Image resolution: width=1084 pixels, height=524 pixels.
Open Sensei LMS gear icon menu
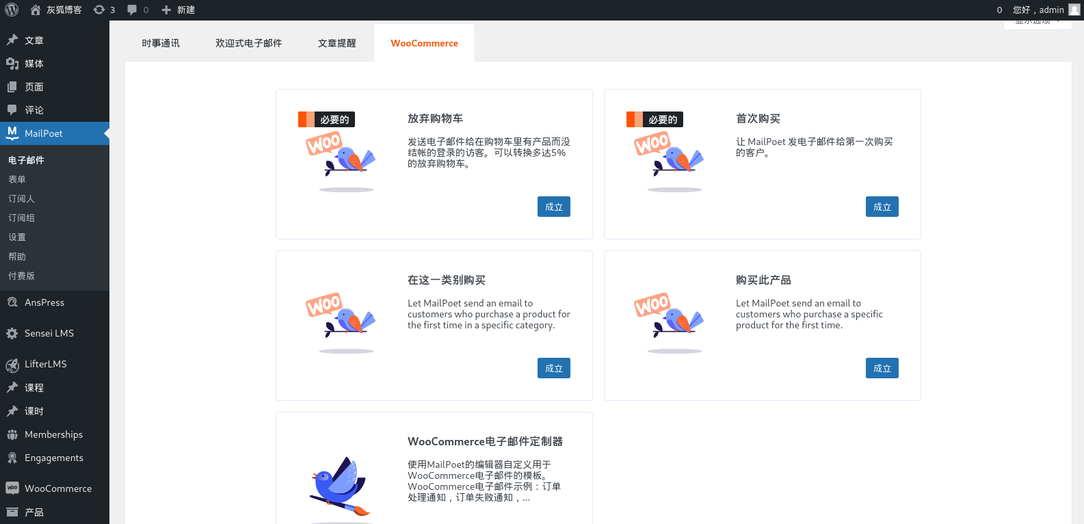(12, 334)
